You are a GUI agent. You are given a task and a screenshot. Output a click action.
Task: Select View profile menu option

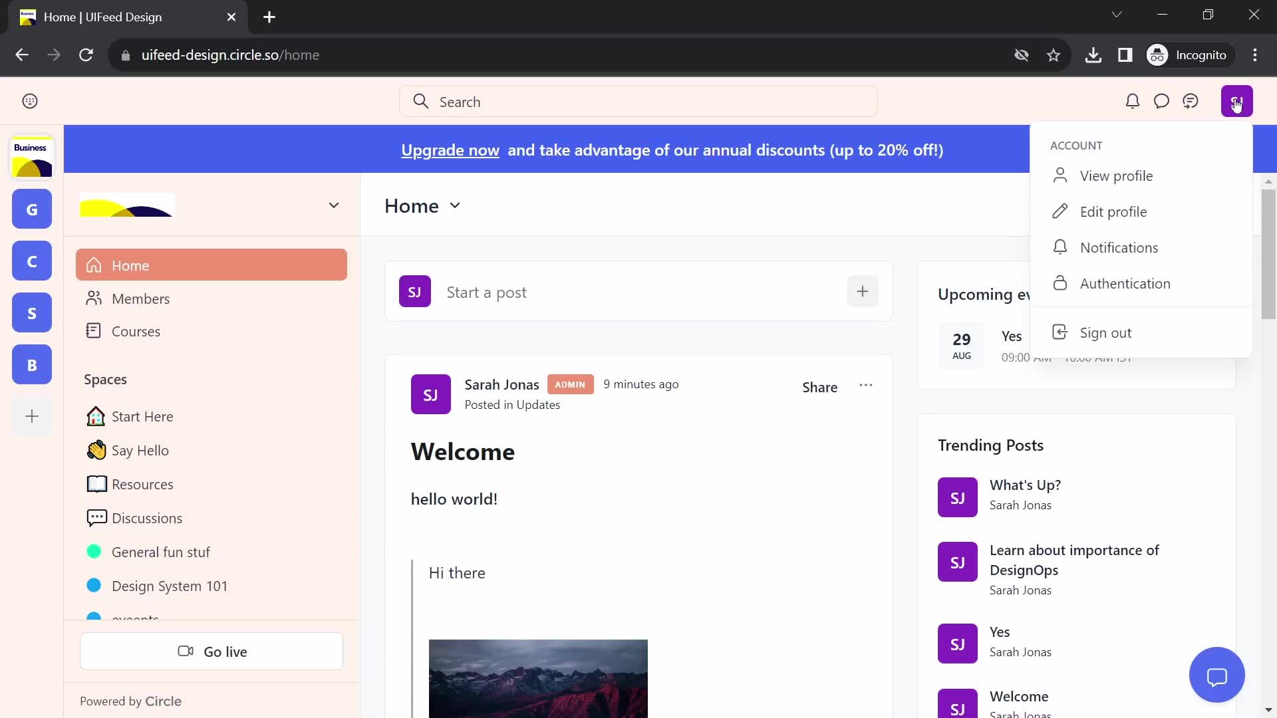click(x=1115, y=174)
